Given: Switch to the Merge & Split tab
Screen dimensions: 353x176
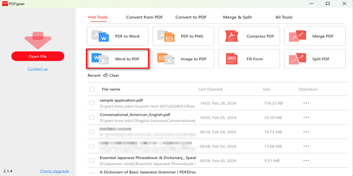Looking at the screenshot, I should pos(238,17).
